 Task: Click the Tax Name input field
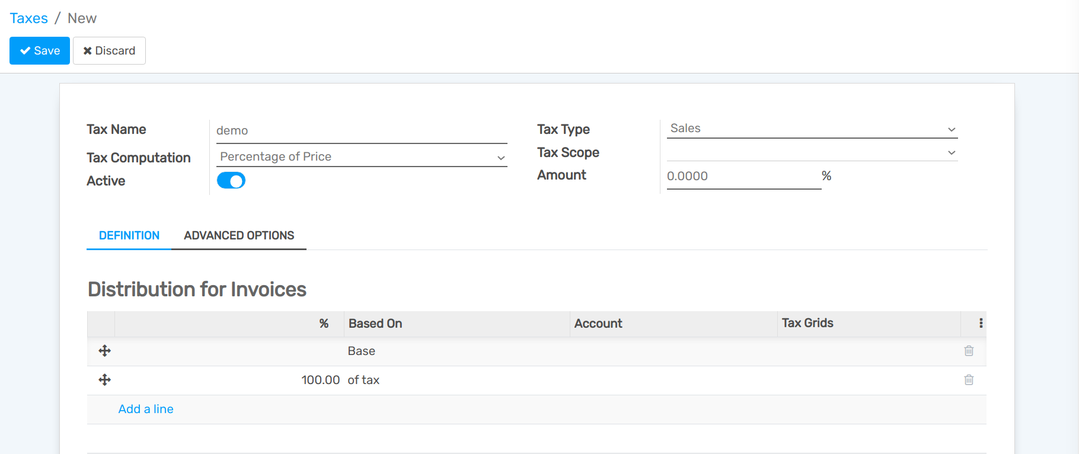coord(360,131)
